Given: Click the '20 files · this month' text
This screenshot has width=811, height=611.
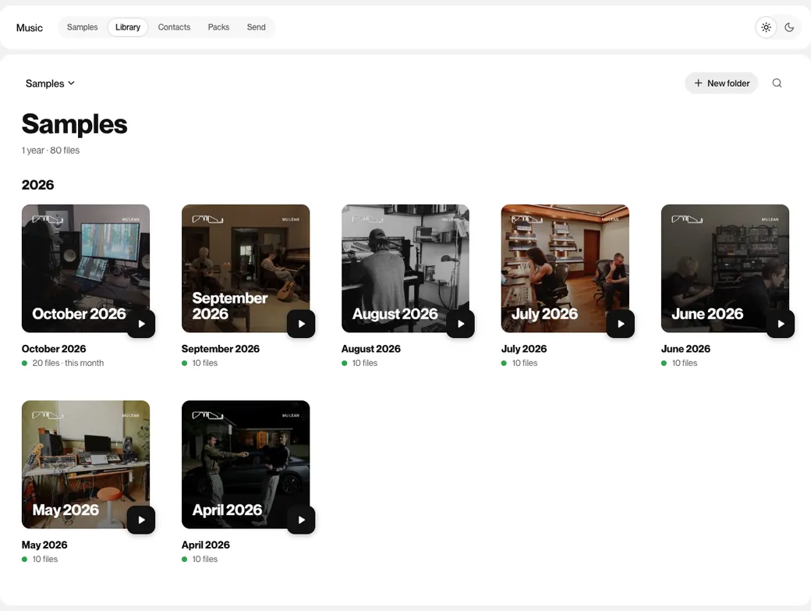Looking at the screenshot, I should tap(68, 363).
